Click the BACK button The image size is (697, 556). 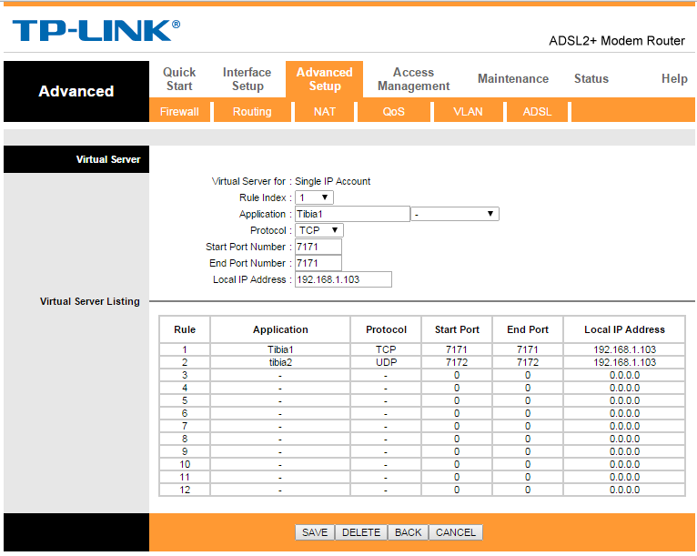[x=408, y=532]
